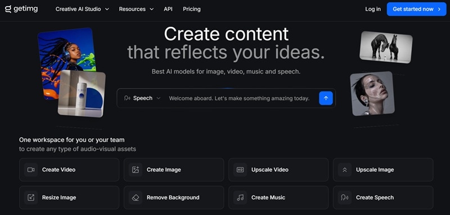
Task: Open the Remove Background tool card
Action: pos(174,198)
